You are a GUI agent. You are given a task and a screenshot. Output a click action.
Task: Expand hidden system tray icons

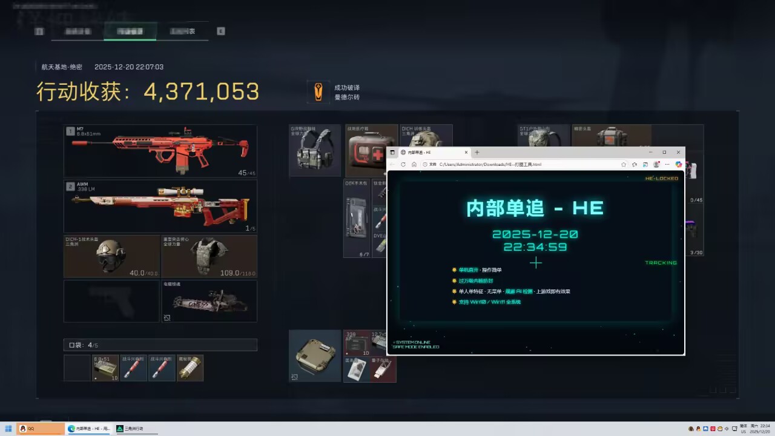pyautogui.click(x=691, y=429)
